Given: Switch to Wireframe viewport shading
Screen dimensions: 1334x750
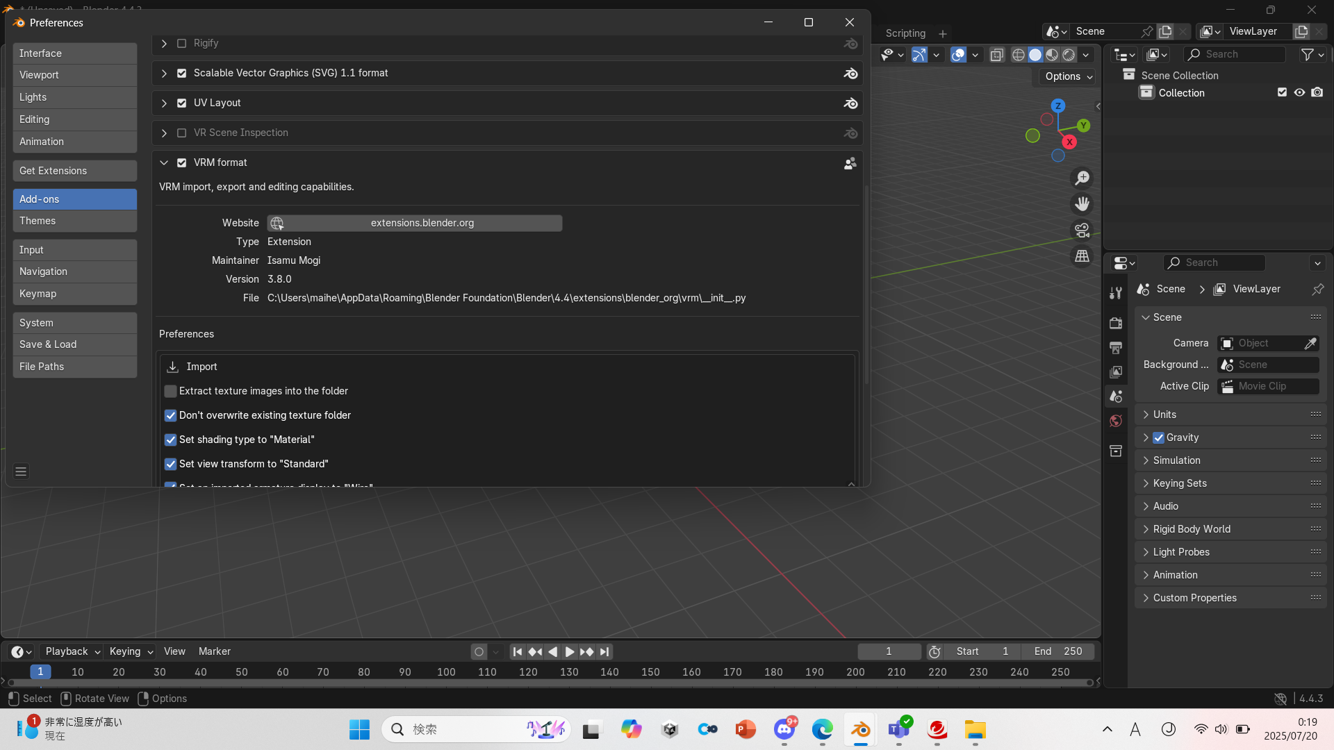Looking at the screenshot, I should point(1018,54).
